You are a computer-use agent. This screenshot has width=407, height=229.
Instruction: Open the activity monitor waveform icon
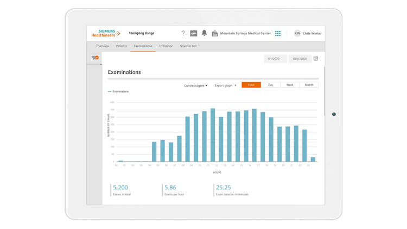click(194, 33)
